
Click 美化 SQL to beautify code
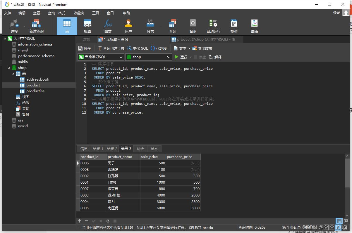point(138,48)
